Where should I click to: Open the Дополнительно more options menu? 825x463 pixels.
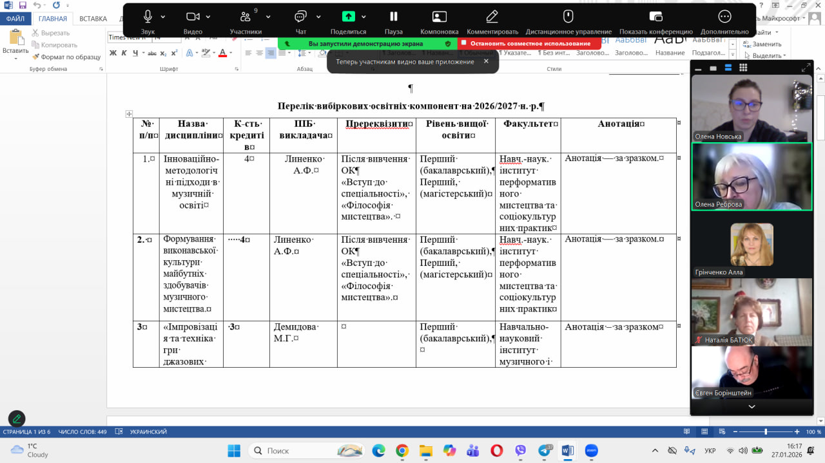coord(724,17)
